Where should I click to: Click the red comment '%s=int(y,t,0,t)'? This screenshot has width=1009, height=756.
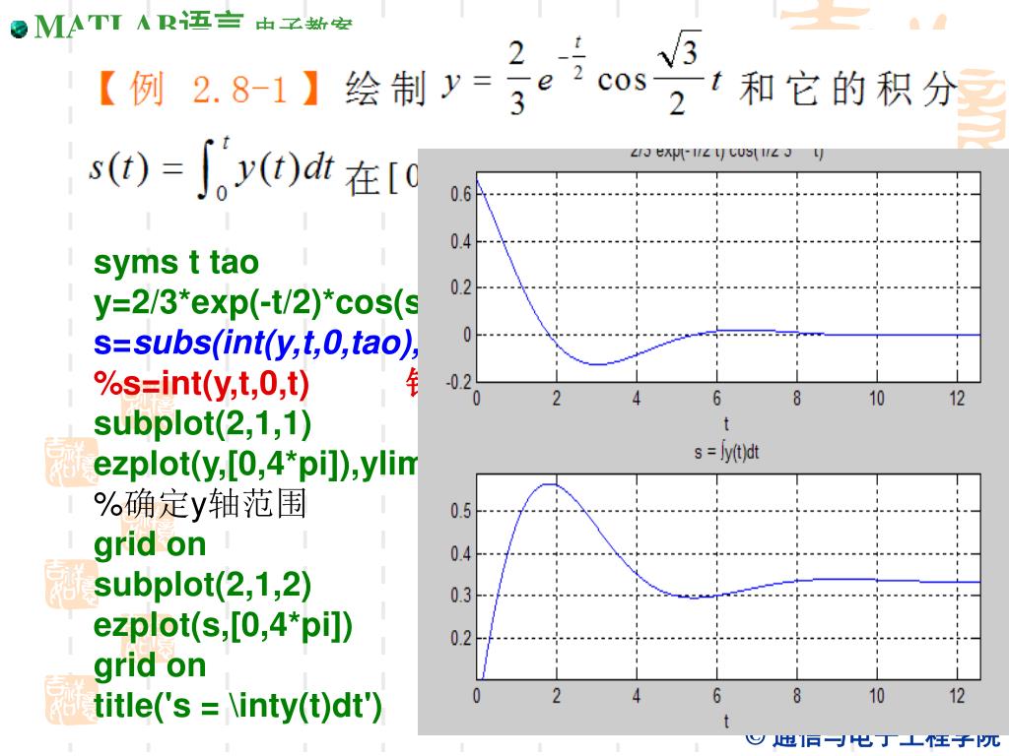pos(201,384)
